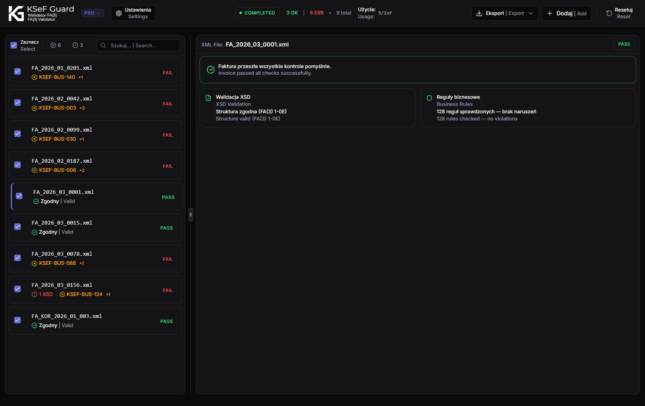Click the Reguły biznesowe shield icon
The image size is (645, 406).
(429, 98)
